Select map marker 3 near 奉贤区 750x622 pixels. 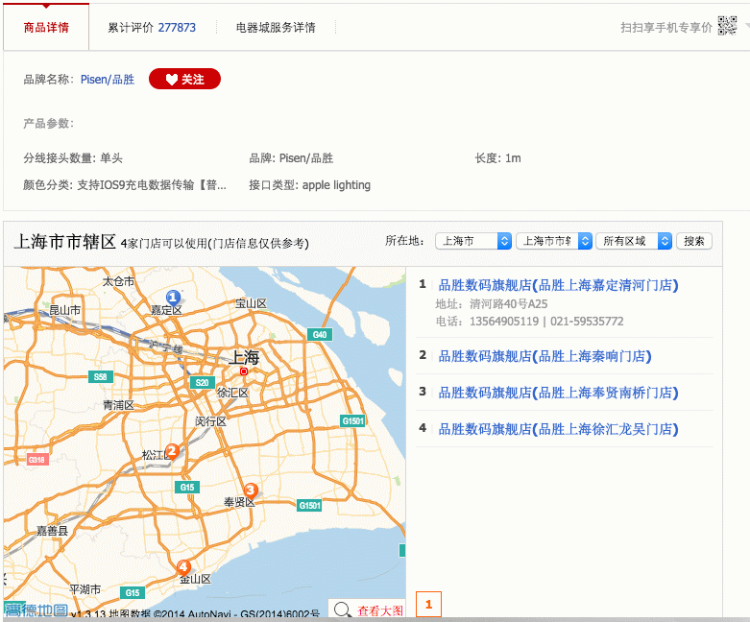pyautogui.click(x=251, y=490)
